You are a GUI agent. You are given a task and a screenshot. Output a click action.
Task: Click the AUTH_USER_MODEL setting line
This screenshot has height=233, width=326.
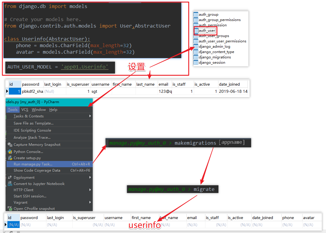pyautogui.click(x=58, y=67)
